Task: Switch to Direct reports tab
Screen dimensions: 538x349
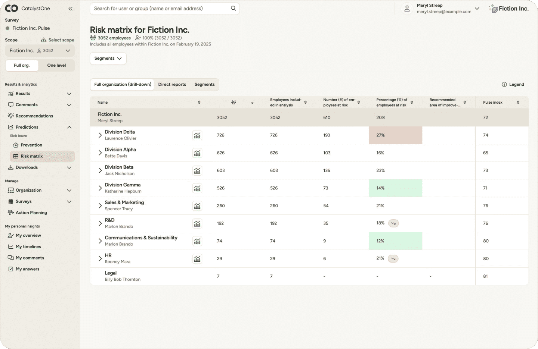Action: point(172,85)
